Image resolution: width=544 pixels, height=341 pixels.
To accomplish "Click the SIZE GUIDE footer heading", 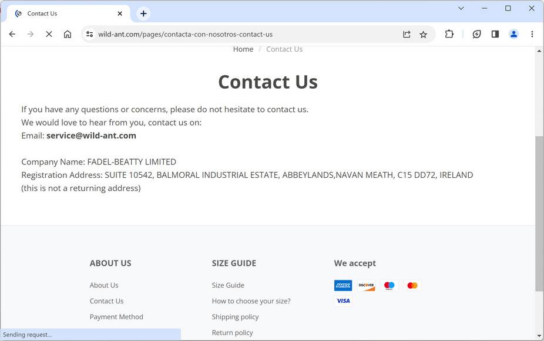I will (234, 264).
